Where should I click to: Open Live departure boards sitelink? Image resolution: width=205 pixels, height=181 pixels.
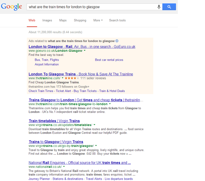(119, 179)
